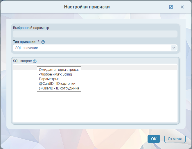The image size is (192, 149).
Task: Click the Выбранный параметр label
Action: (x=31, y=28)
